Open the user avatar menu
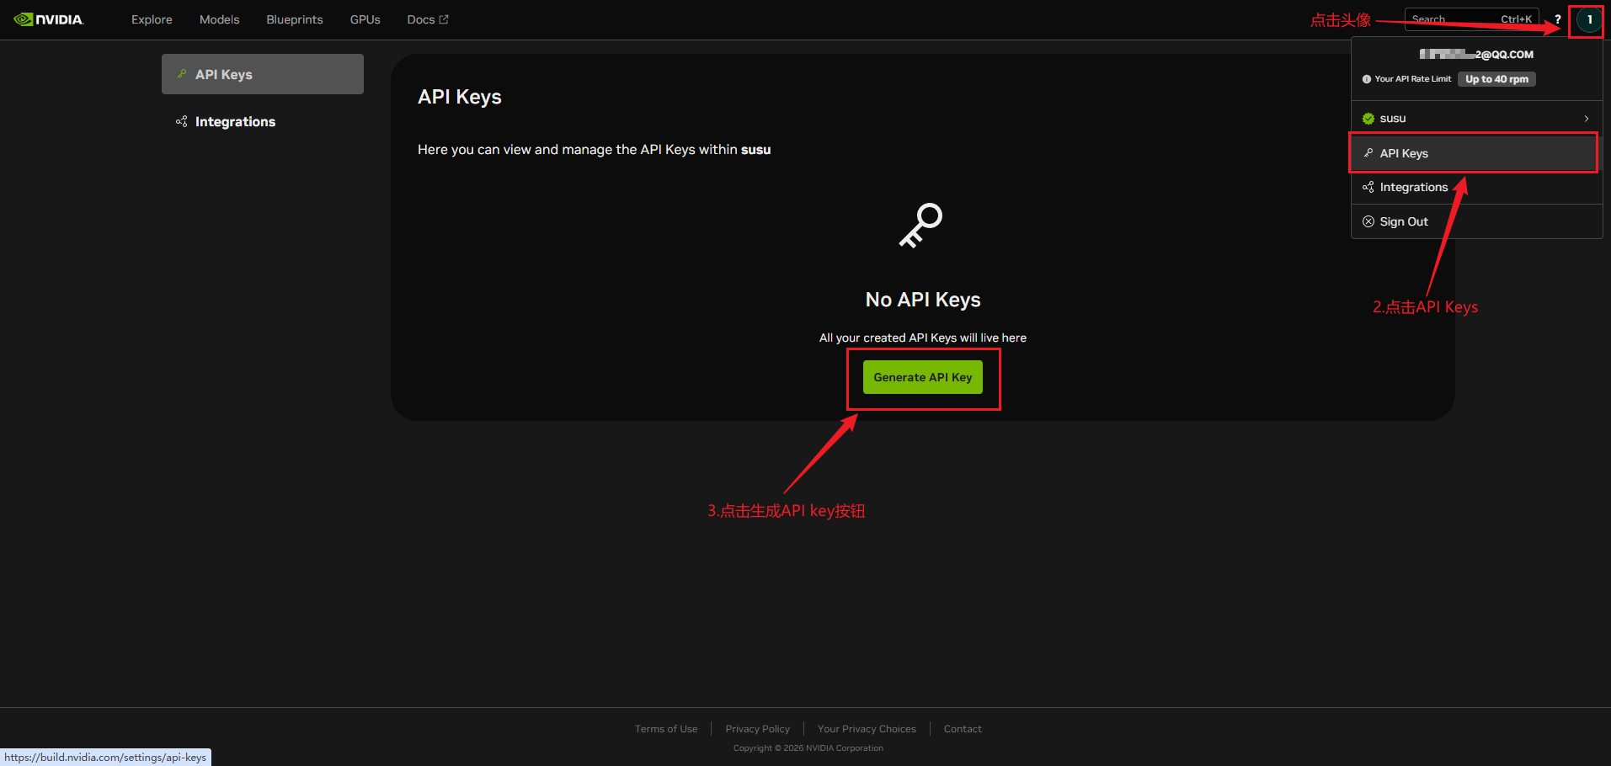Screen dimensions: 1611x766 coord(1588,19)
